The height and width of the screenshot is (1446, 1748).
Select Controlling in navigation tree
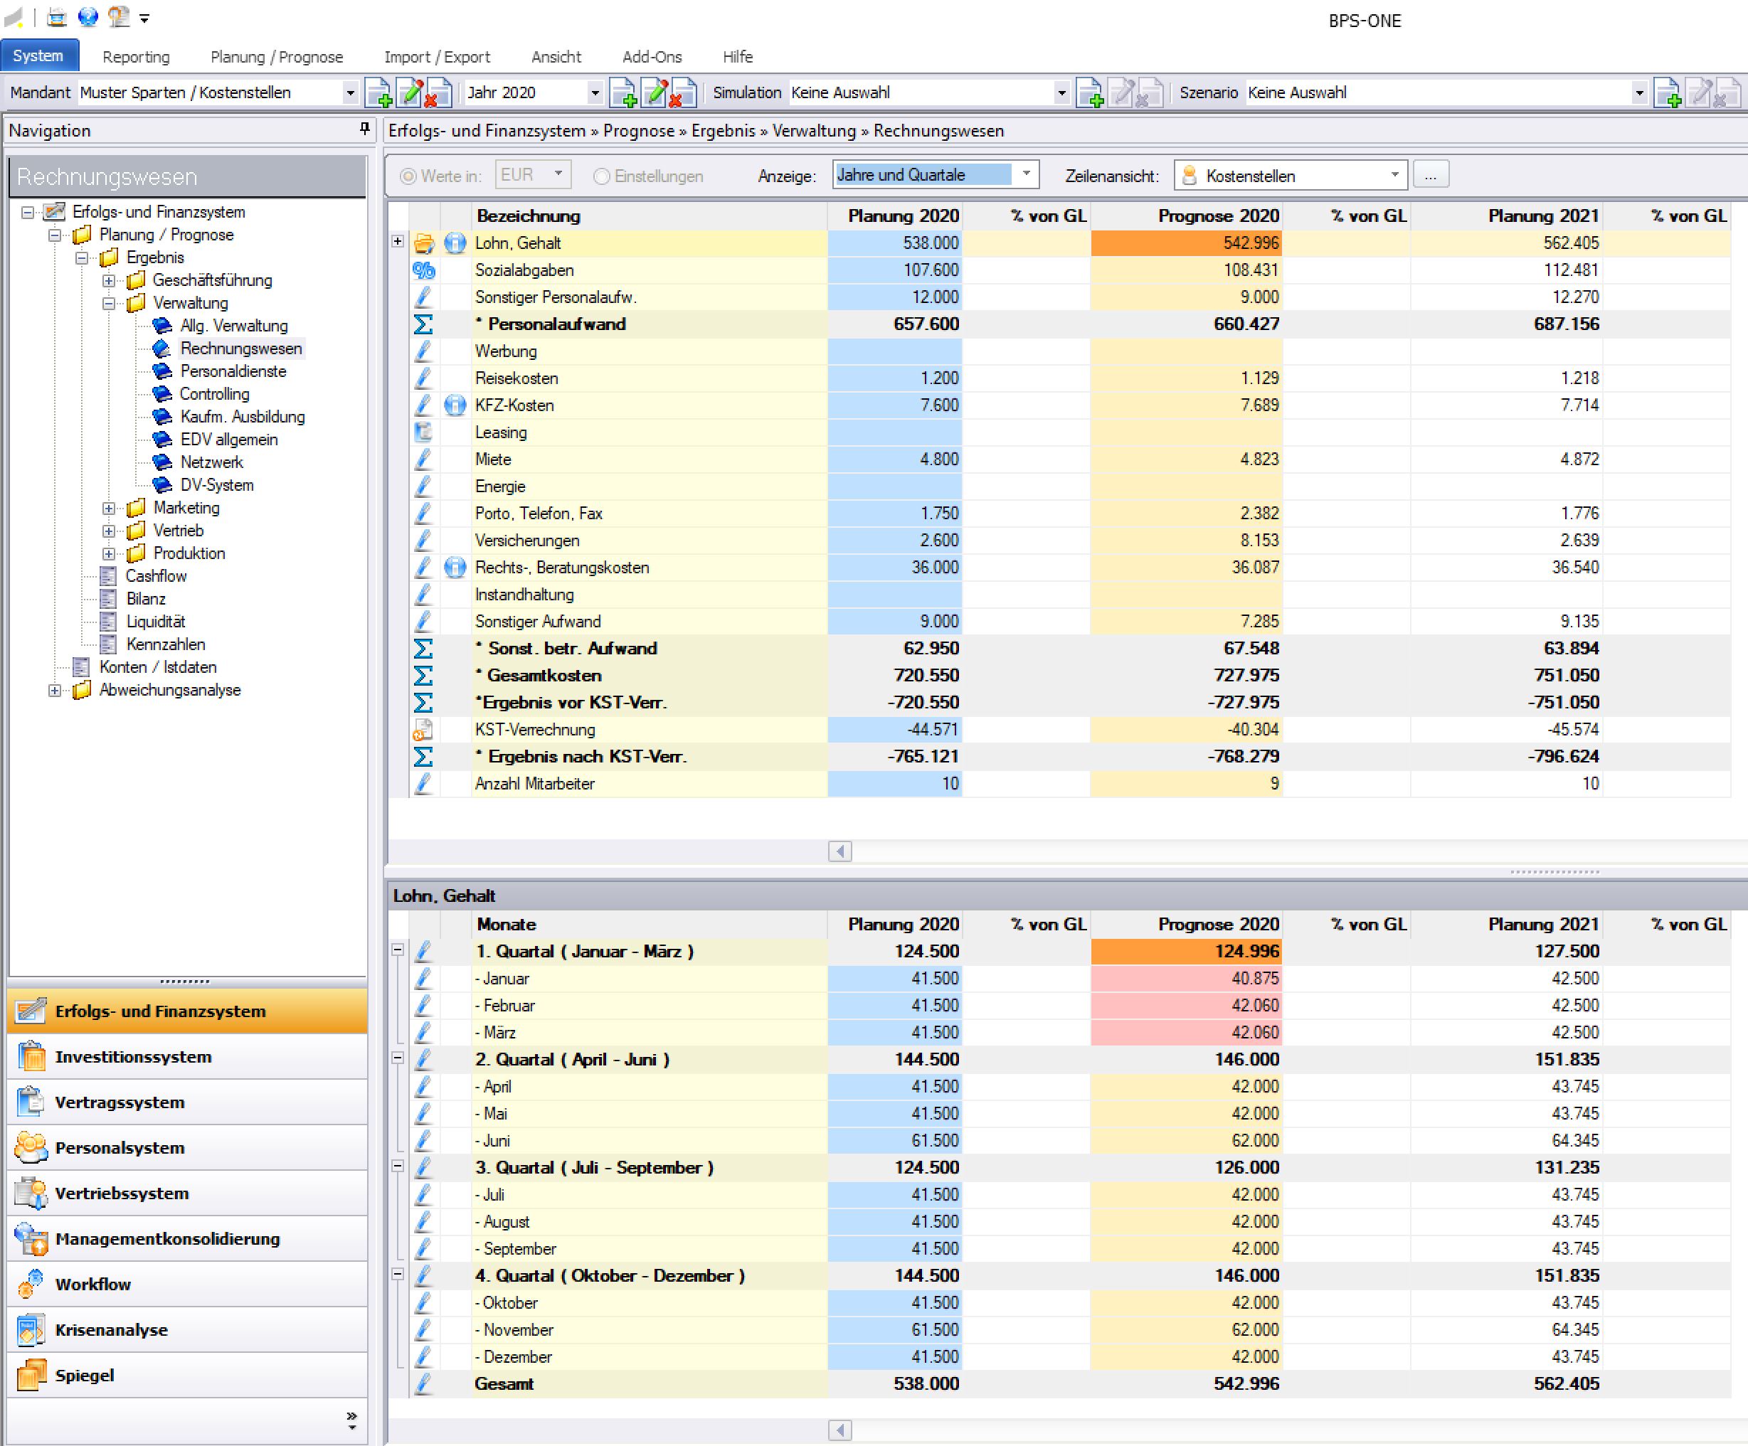click(214, 394)
